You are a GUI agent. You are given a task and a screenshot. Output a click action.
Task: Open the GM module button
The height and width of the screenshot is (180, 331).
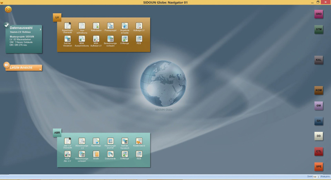click(x=319, y=106)
